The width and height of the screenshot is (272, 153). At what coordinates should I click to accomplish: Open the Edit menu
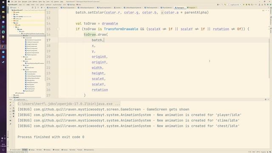pos(16,2)
